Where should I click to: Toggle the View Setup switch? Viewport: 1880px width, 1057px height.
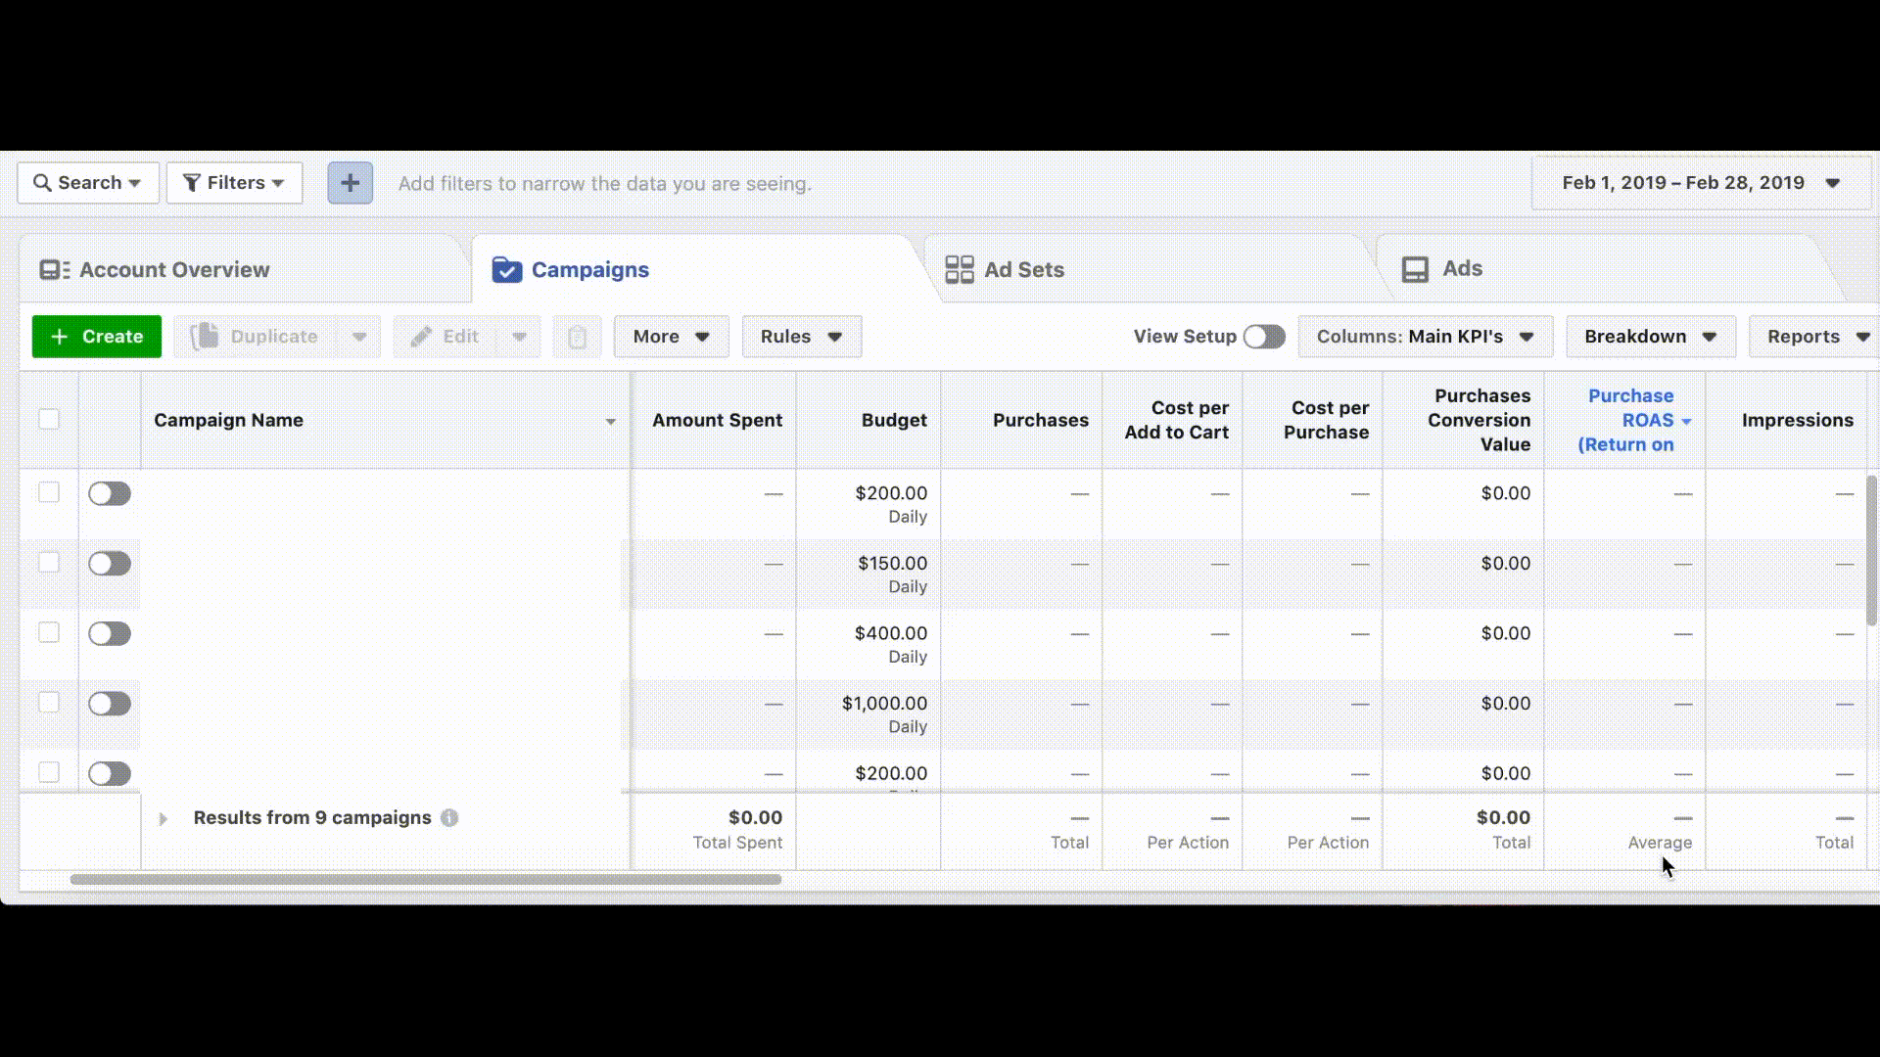point(1263,337)
